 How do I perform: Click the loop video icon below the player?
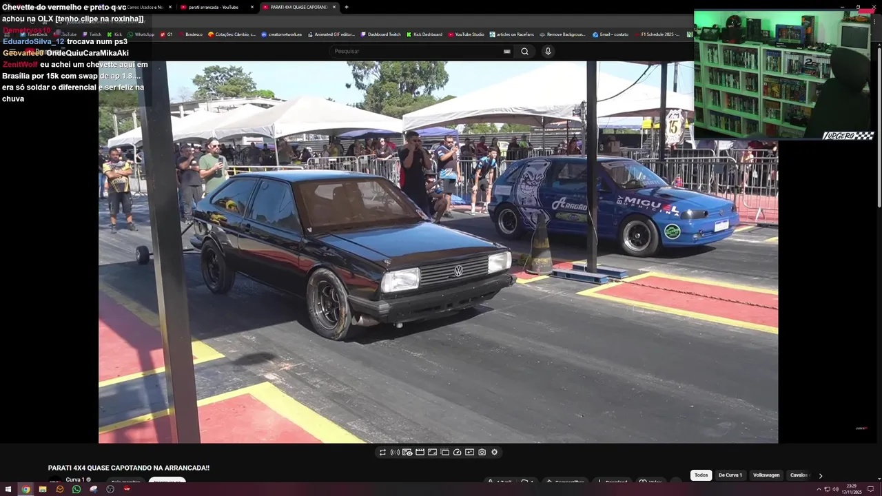(382, 453)
